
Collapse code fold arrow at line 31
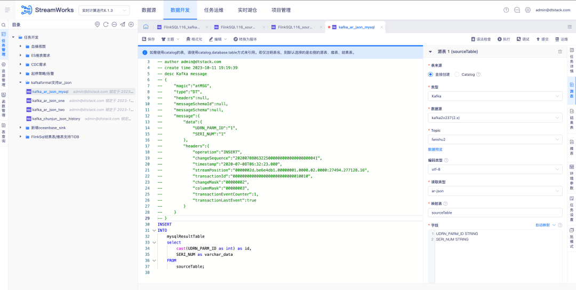coord(154,230)
